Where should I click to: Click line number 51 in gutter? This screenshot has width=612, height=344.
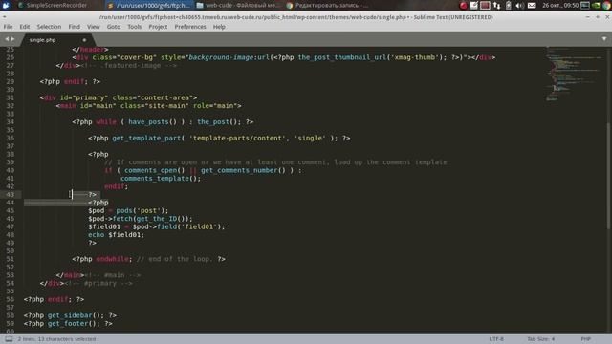tap(11, 259)
